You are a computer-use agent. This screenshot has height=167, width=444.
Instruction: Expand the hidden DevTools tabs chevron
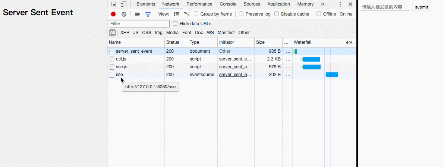[322, 4]
